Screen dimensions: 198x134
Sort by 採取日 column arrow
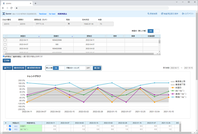coord(105,36)
